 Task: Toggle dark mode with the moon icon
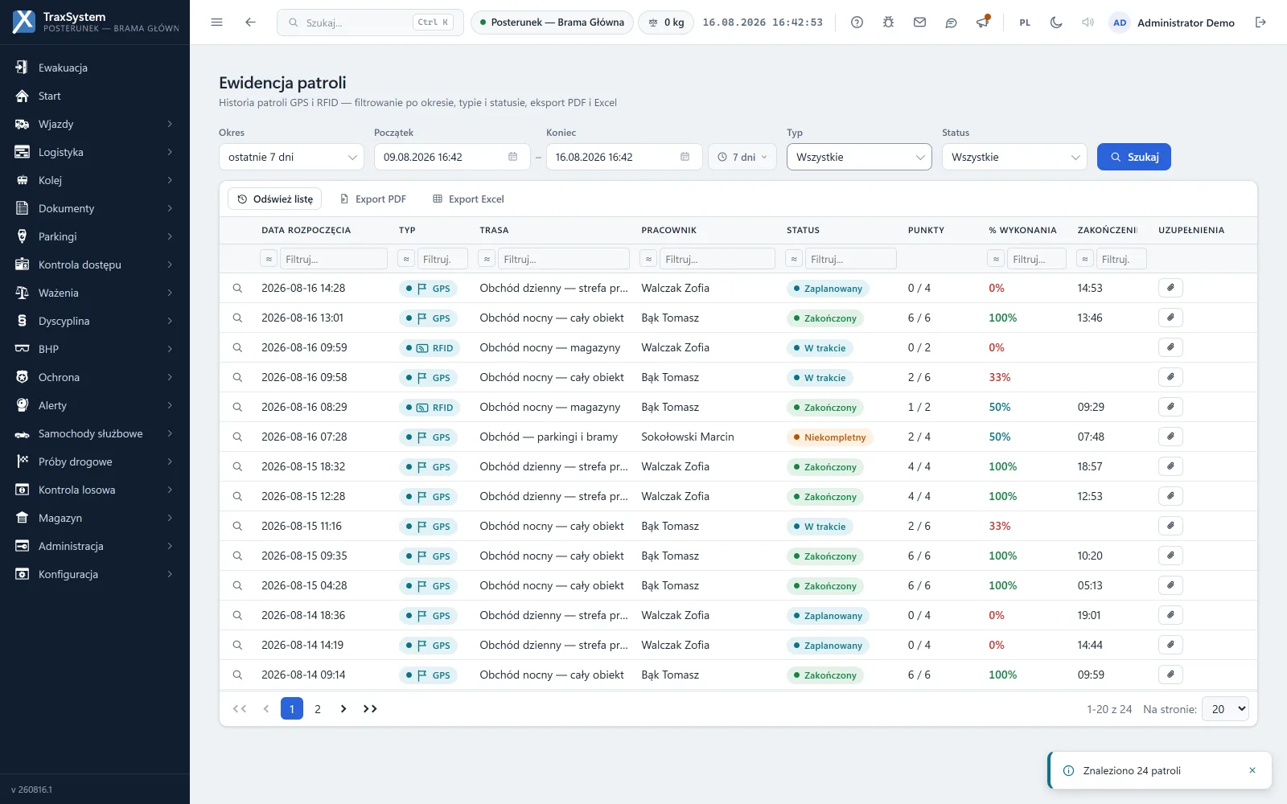(1056, 23)
